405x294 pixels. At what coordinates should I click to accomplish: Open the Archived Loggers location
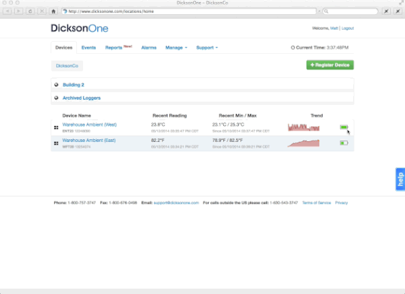[82, 98]
